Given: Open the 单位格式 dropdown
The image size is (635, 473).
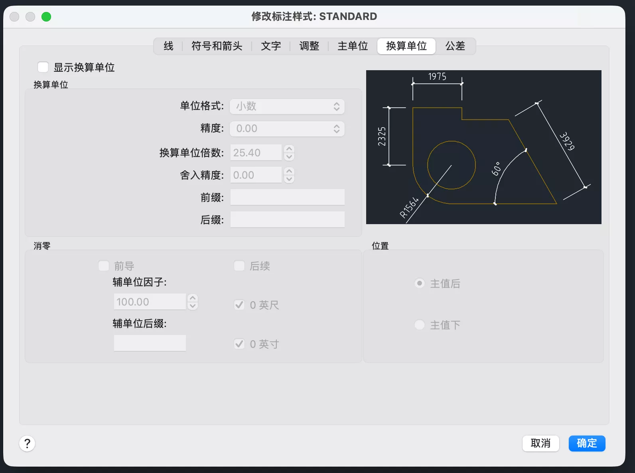Looking at the screenshot, I should pos(287,106).
